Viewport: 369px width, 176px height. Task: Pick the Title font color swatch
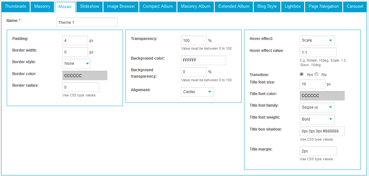point(322,96)
